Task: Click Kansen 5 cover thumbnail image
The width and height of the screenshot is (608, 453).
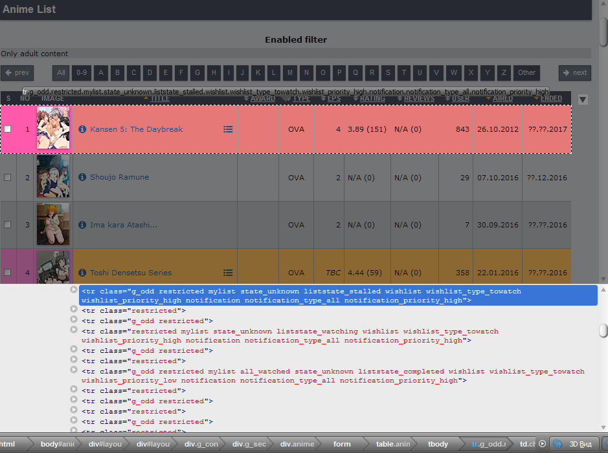Action: pyautogui.click(x=52, y=129)
